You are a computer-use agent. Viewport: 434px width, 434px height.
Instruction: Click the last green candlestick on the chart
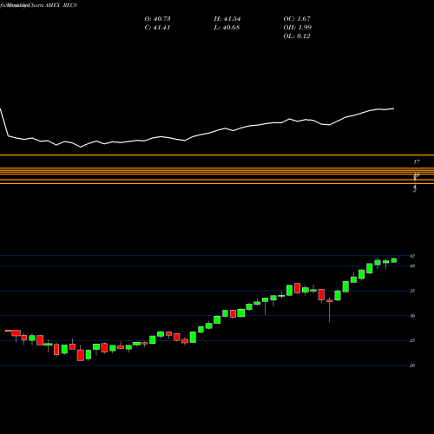click(x=394, y=260)
